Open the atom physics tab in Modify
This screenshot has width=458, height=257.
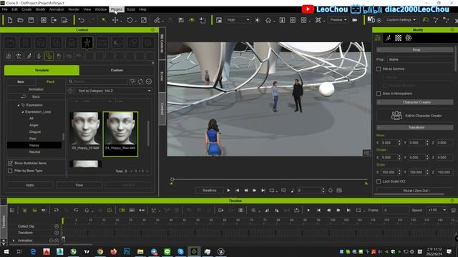409,38
